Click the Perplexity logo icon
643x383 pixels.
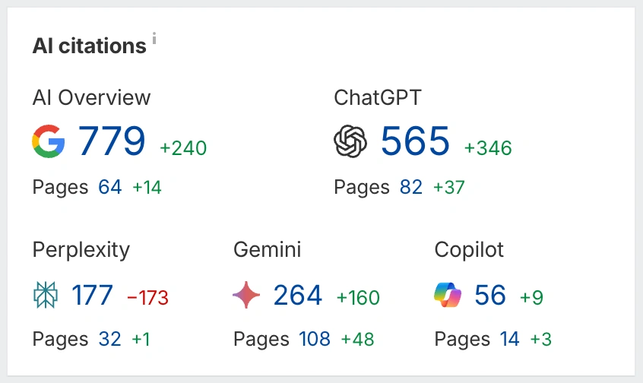point(46,295)
